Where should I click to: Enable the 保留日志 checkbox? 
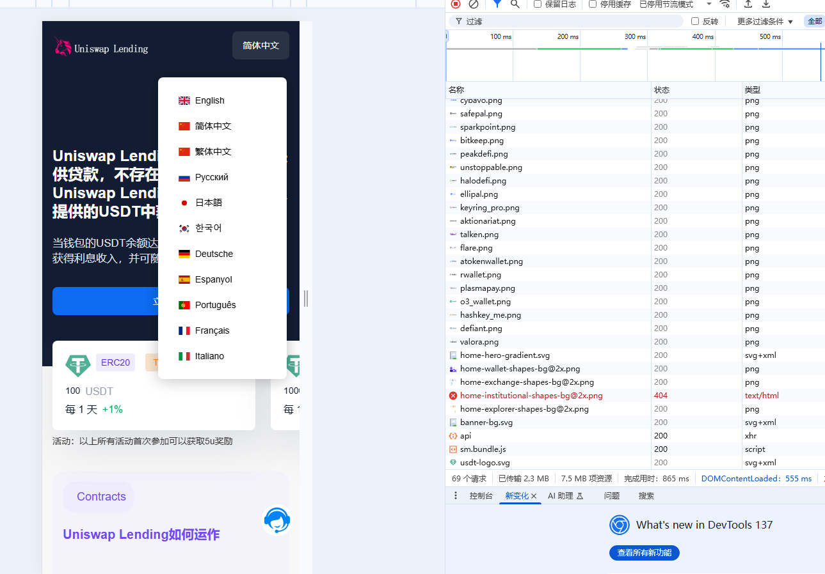[538, 4]
